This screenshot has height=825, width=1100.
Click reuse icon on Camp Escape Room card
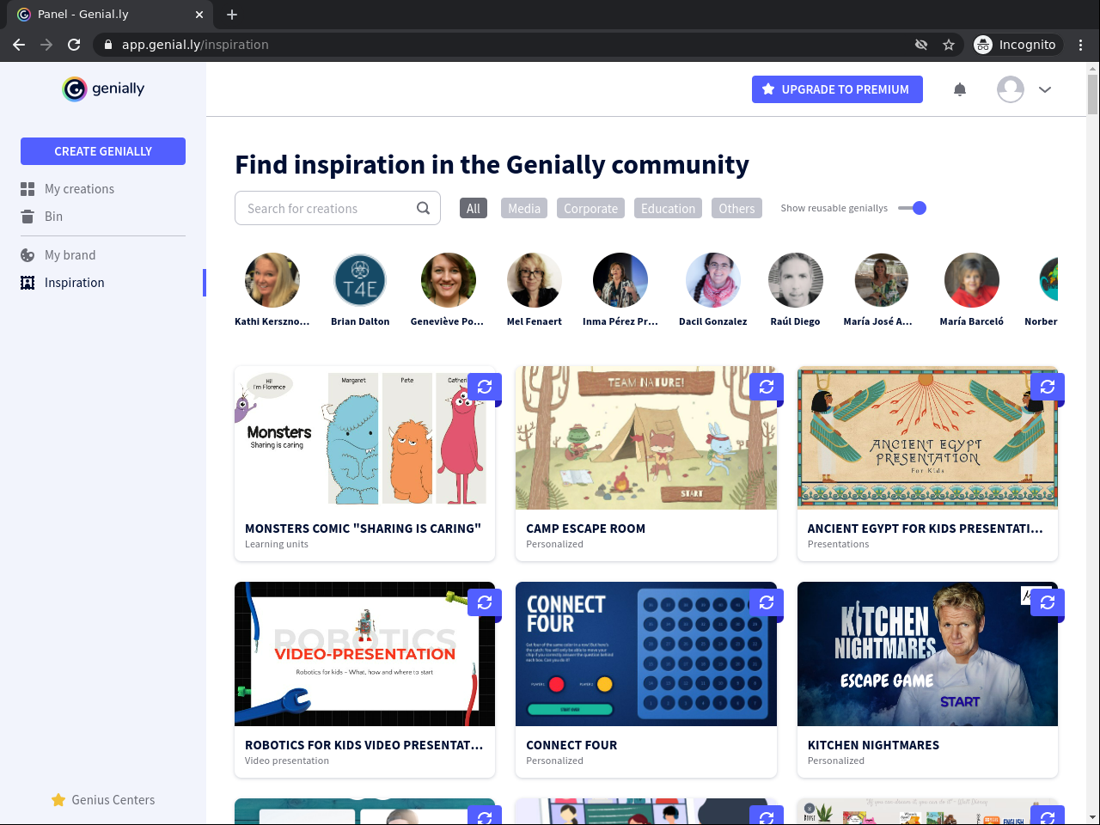click(767, 387)
